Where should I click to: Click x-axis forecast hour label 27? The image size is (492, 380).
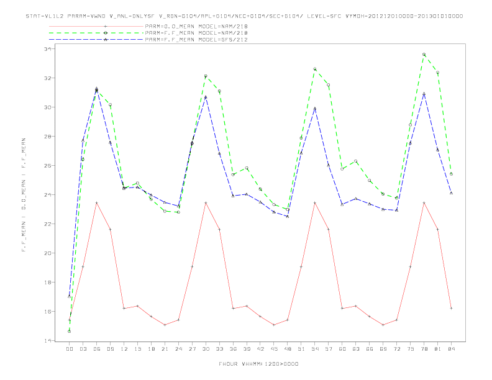click(x=192, y=349)
